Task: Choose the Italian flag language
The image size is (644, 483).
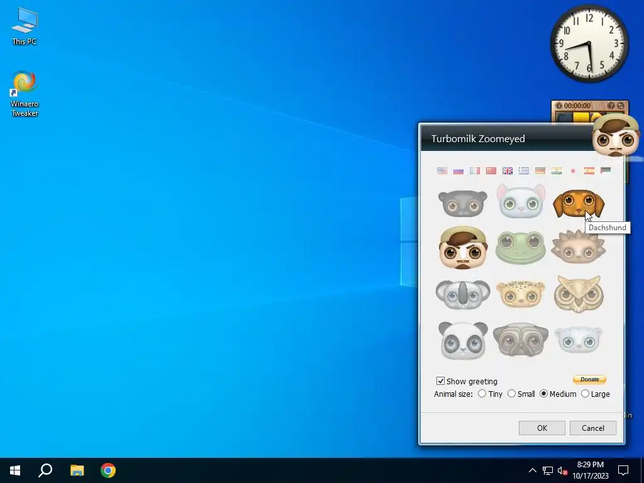Action: pos(475,170)
